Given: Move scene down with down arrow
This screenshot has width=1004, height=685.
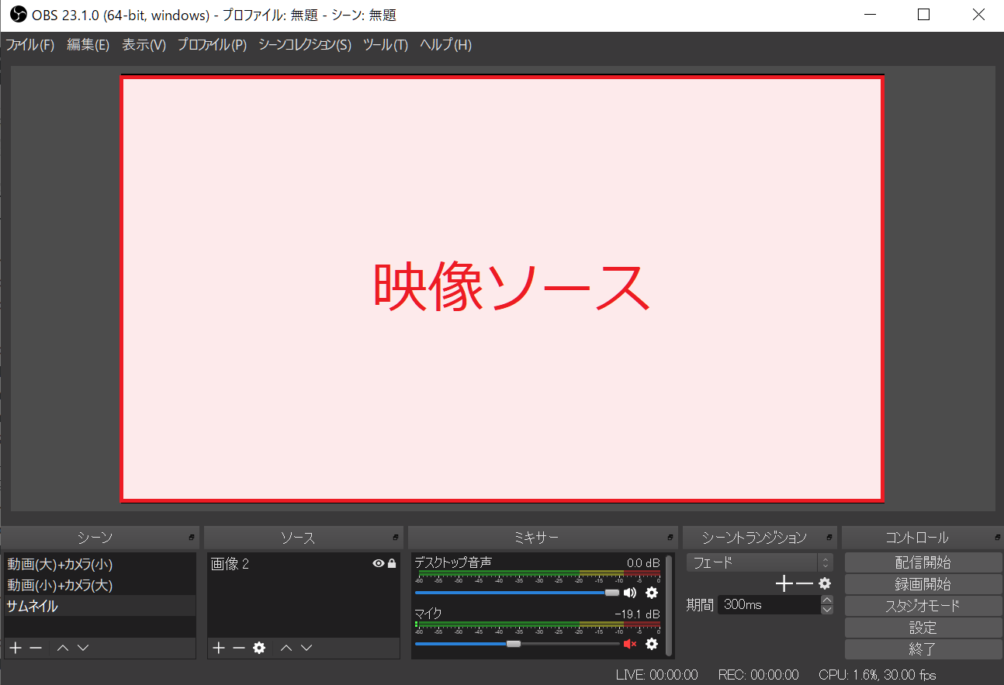Looking at the screenshot, I should click(x=83, y=648).
